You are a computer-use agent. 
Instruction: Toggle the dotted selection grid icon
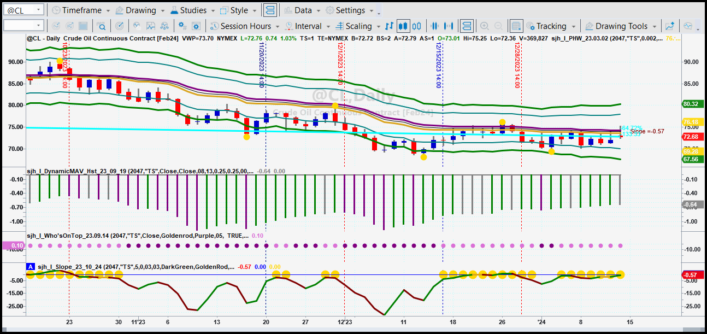point(516,26)
